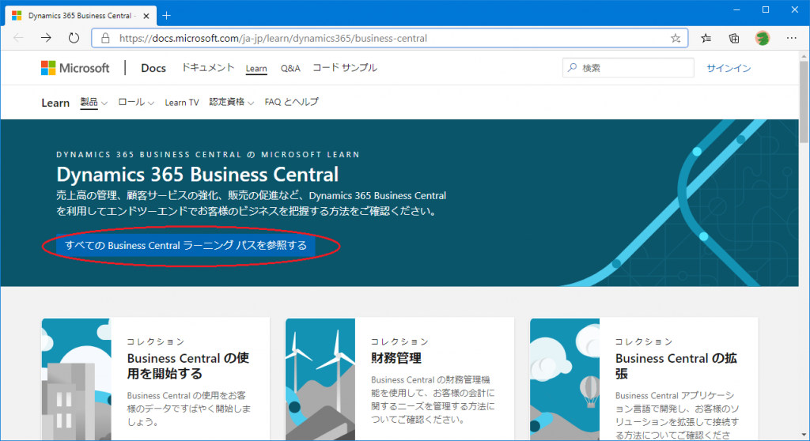Minimize the browser window
The height and width of the screenshot is (441, 810).
click(x=736, y=9)
